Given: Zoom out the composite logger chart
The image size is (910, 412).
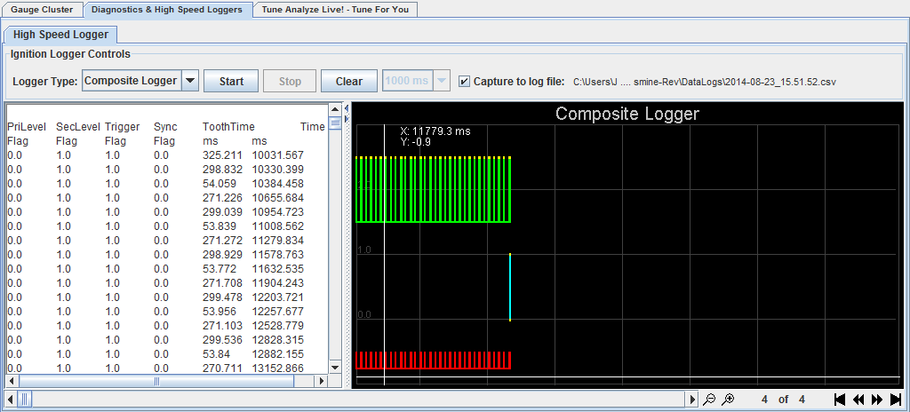Looking at the screenshot, I should pyautogui.click(x=709, y=400).
